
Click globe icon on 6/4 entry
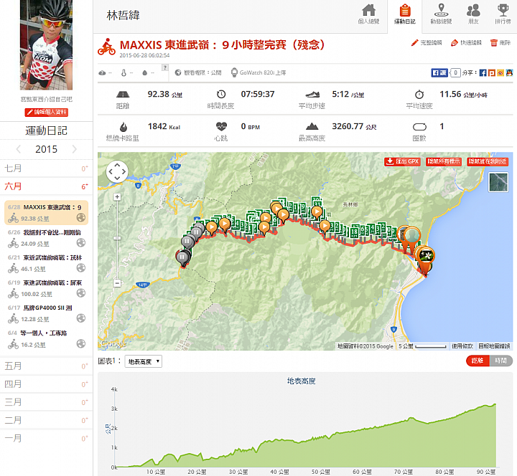81,343
